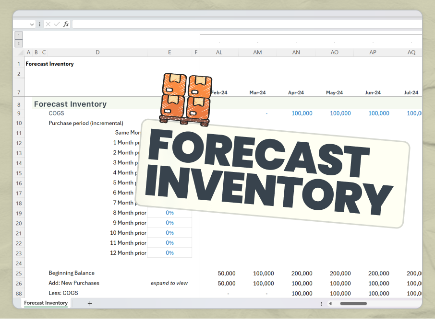
Task: Select row header 25 for Beginning Balance
Action: (18, 273)
